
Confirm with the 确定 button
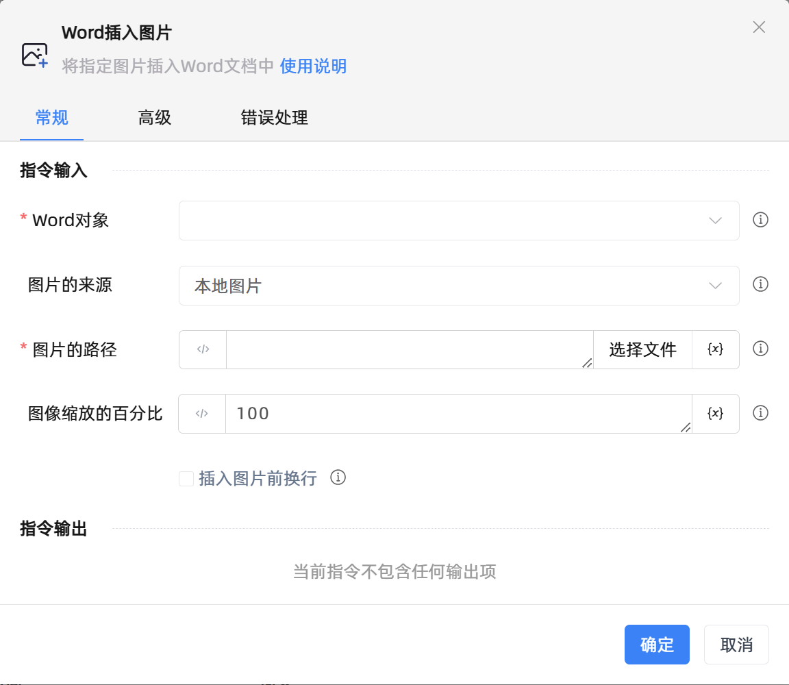point(657,645)
